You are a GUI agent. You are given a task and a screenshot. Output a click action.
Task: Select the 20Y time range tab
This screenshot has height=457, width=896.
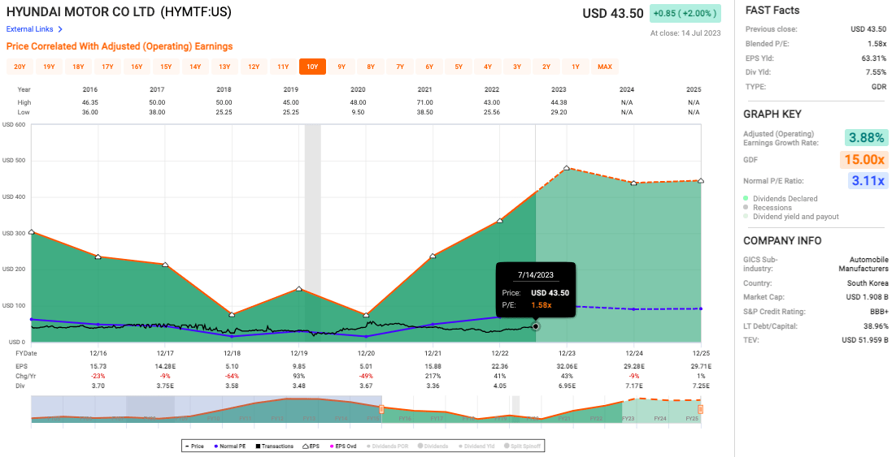point(20,67)
